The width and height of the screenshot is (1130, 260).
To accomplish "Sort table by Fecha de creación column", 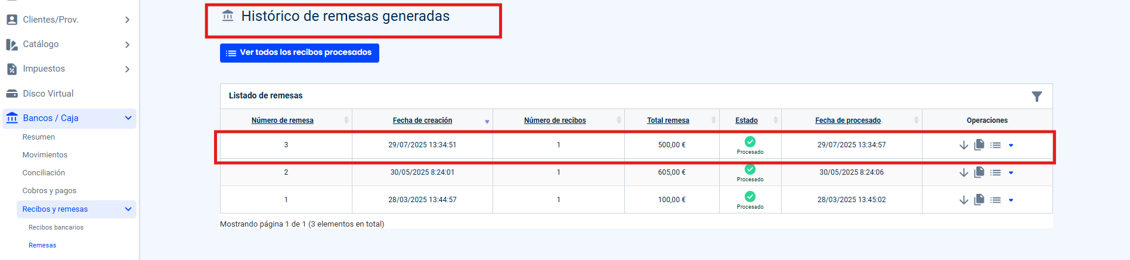I will tap(422, 120).
